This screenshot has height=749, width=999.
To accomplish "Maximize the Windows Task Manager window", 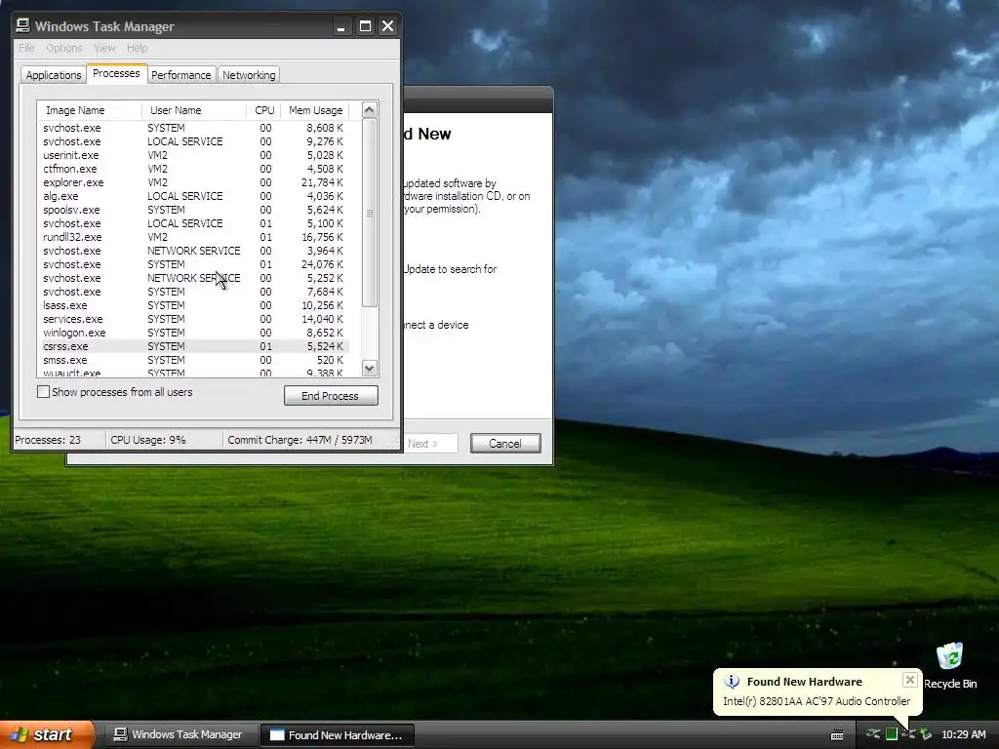I will (x=365, y=26).
